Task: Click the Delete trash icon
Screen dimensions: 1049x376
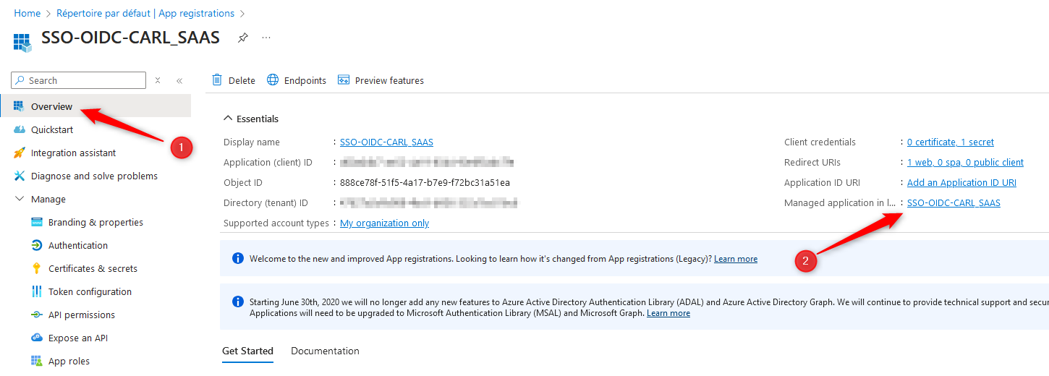Action: tap(217, 80)
